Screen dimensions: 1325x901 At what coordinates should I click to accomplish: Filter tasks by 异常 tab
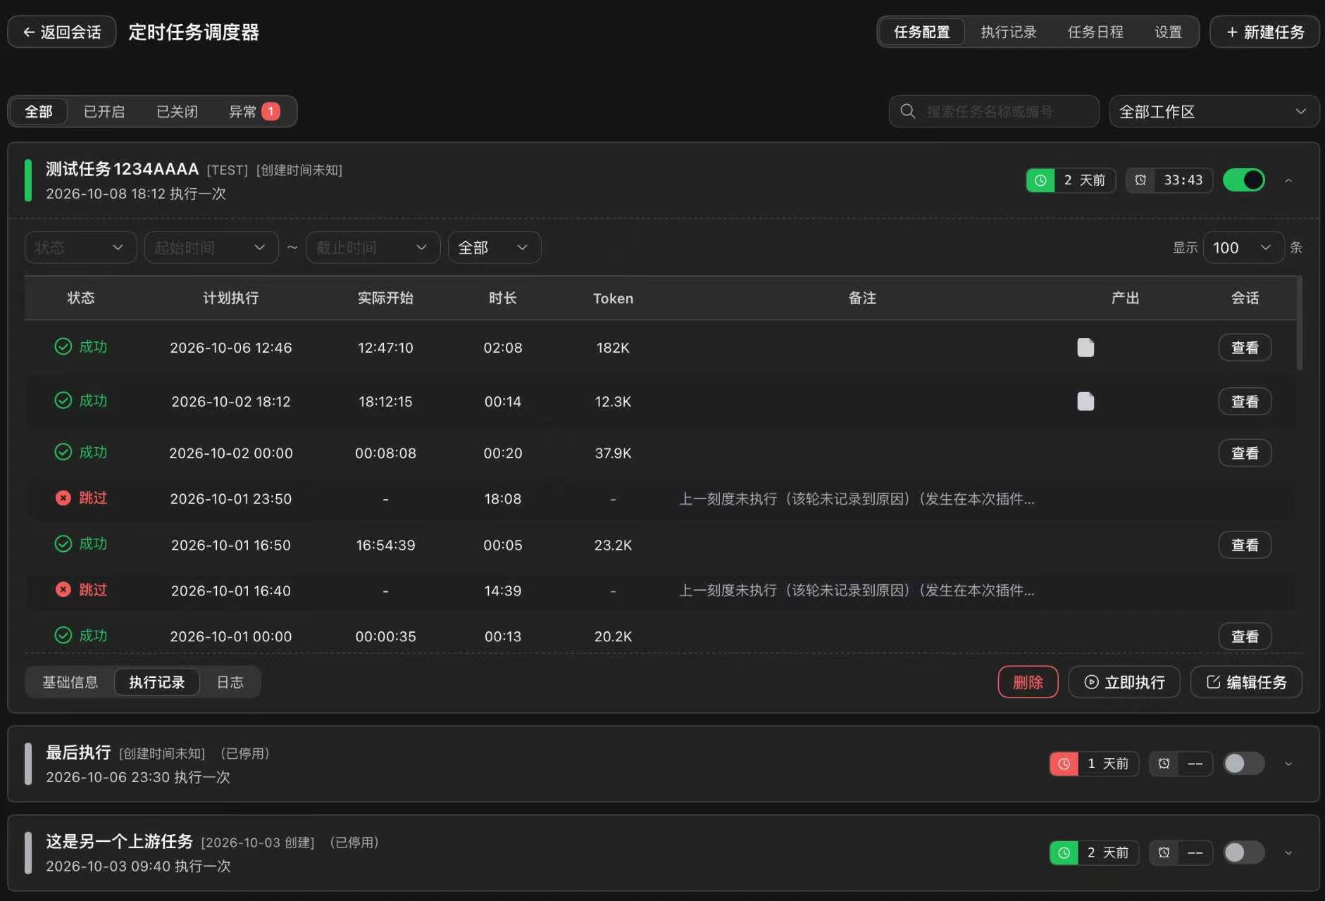point(254,112)
